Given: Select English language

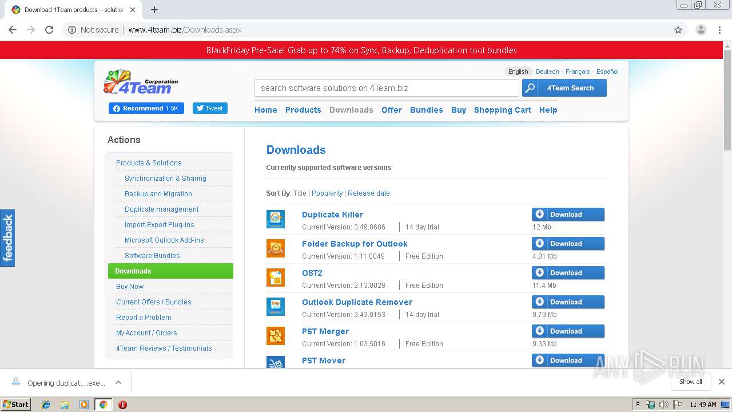Looking at the screenshot, I should [518, 72].
